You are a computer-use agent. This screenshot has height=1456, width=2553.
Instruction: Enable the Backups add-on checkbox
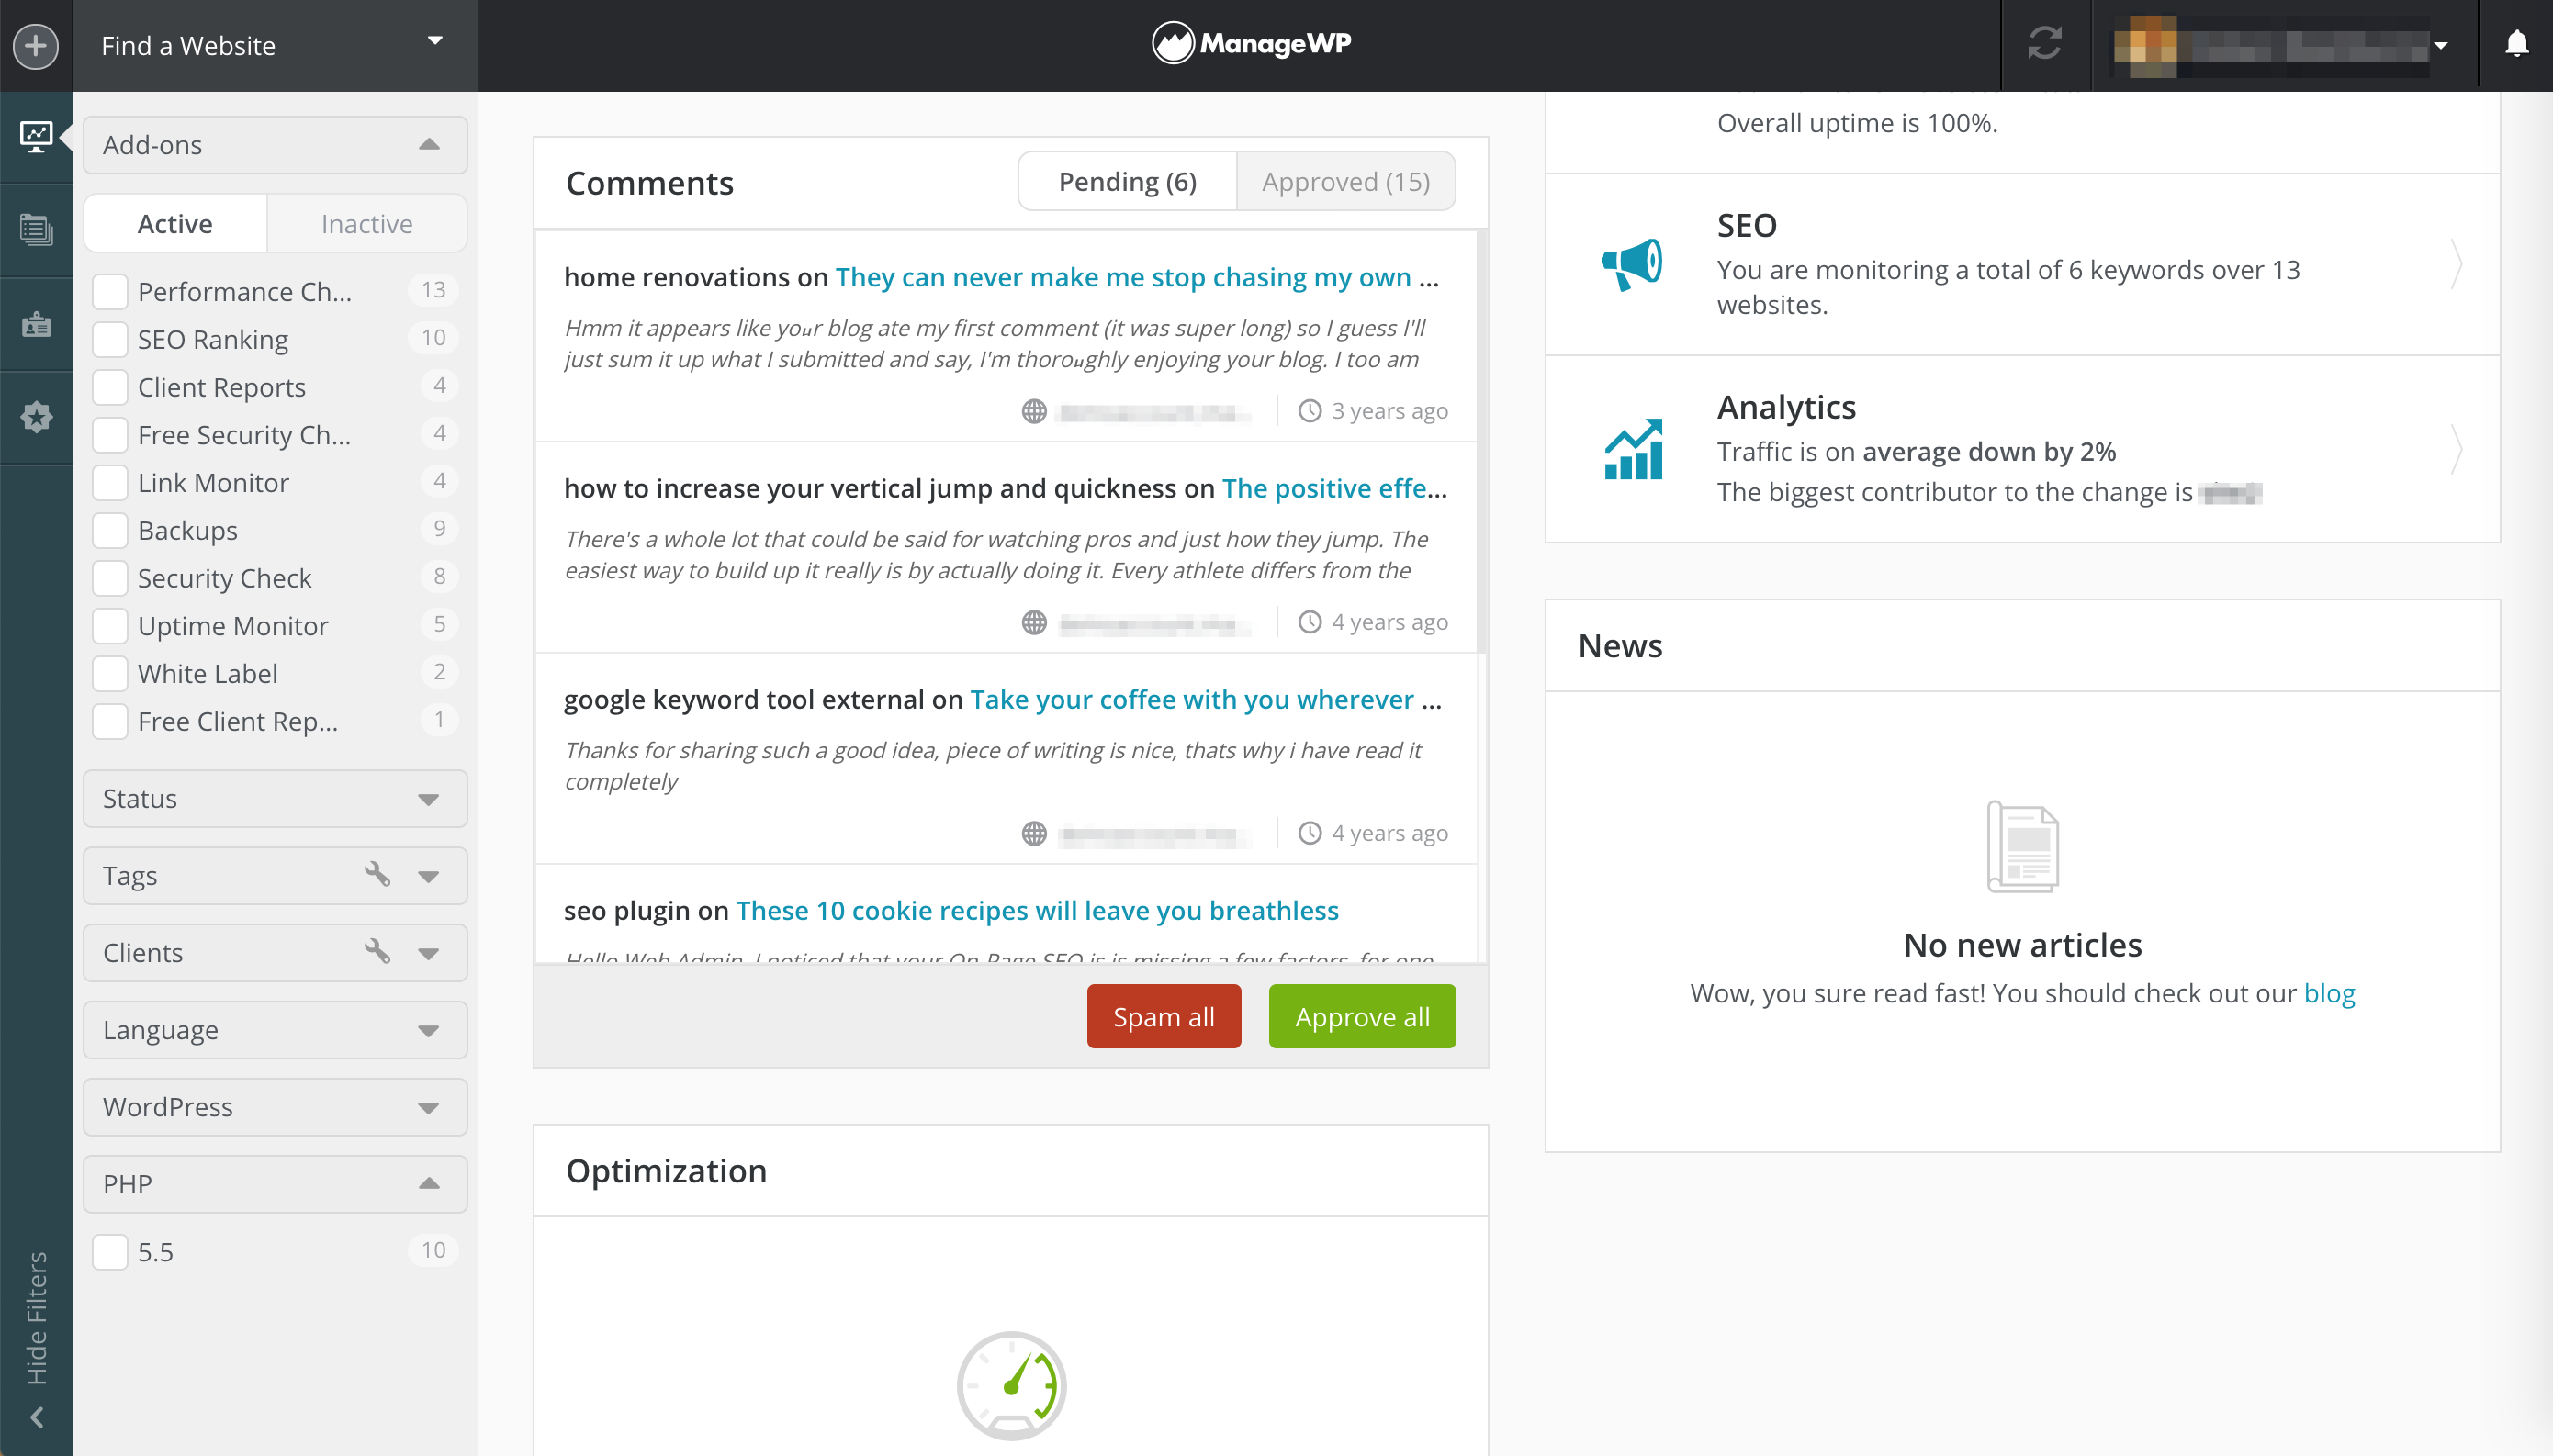(x=110, y=529)
